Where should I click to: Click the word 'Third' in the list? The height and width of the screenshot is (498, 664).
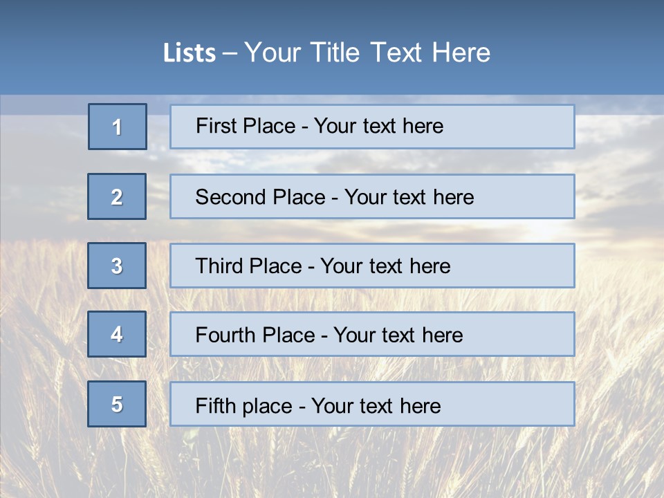[219, 266]
